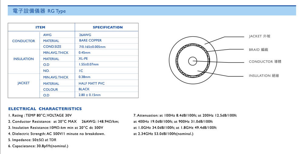
Task: Click the JACKET group cell in table
Action: (x=23, y=83)
